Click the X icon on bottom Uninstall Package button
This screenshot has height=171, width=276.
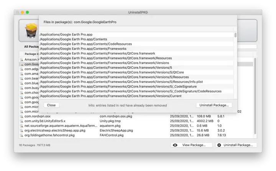click(x=219, y=145)
